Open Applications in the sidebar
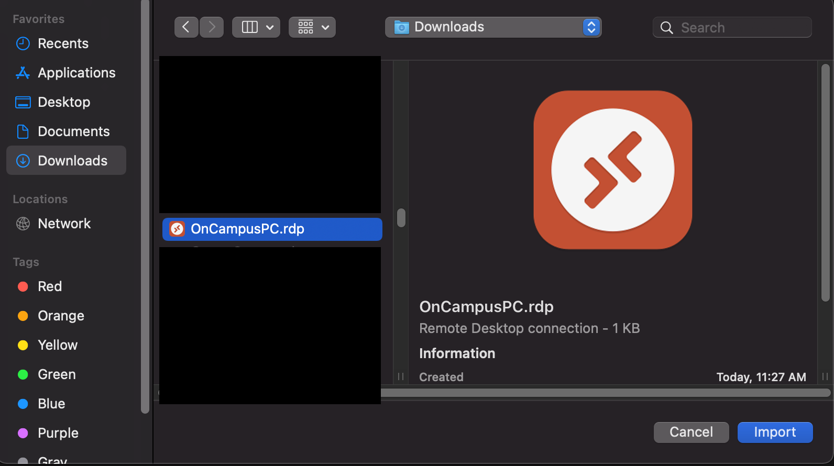 66,73
